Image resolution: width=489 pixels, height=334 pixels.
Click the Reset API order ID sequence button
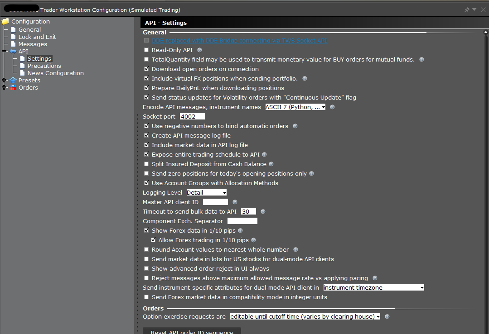(192, 331)
